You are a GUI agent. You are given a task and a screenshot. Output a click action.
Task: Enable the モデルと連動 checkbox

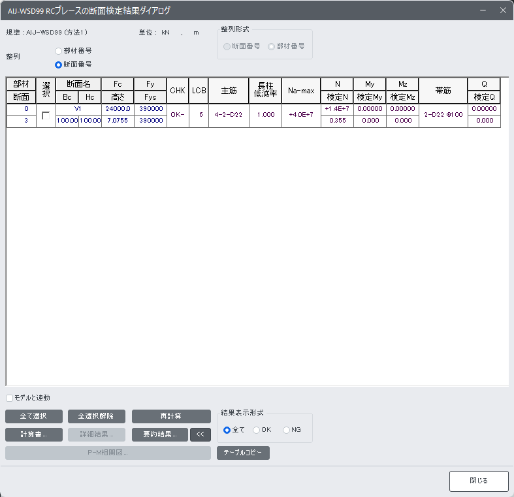point(10,398)
